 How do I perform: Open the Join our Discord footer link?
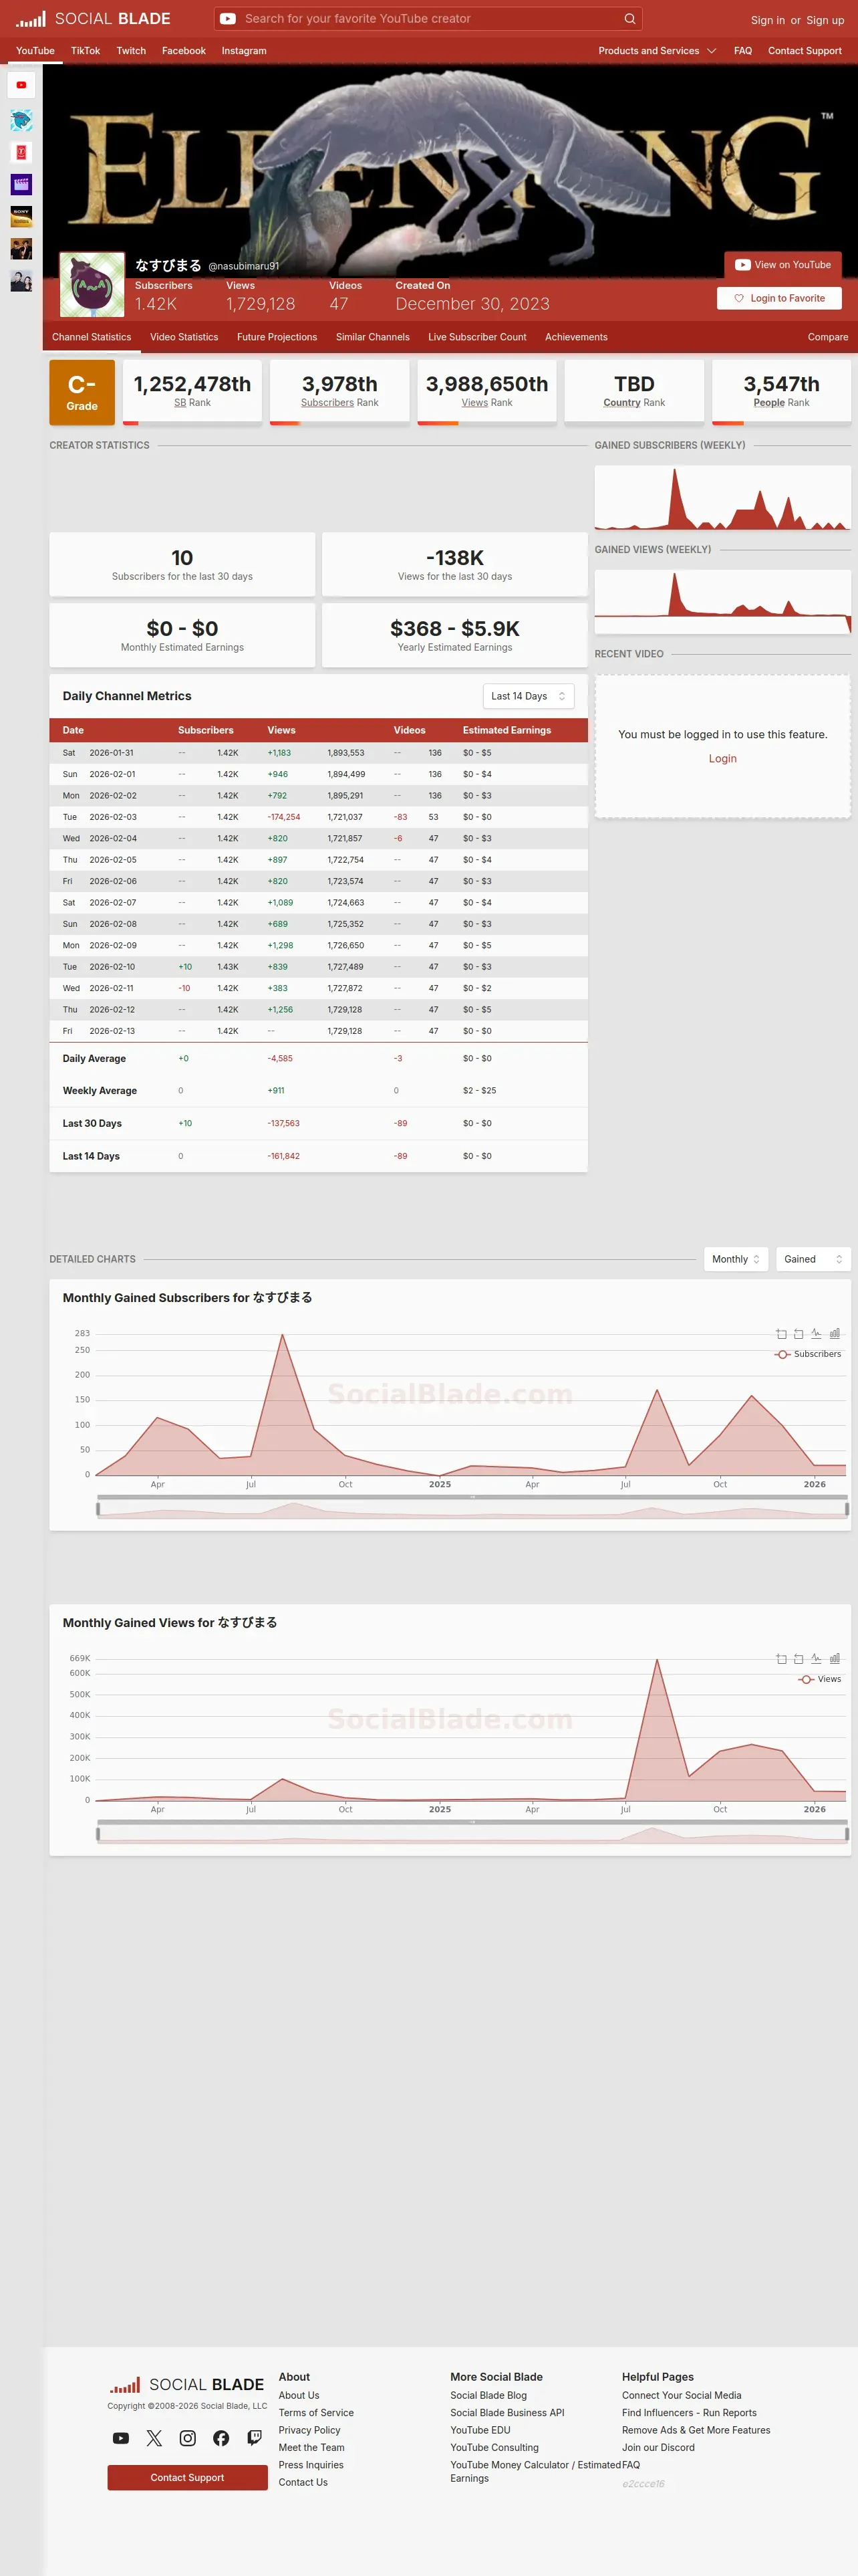click(658, 2447)
